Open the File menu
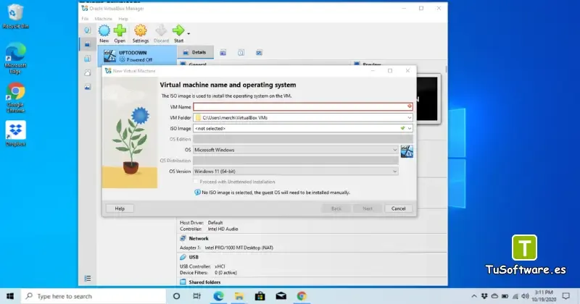580x304 pixels. coord(85,19)
